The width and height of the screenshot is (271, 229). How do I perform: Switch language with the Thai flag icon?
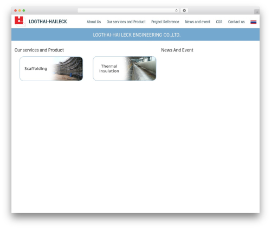253,22
